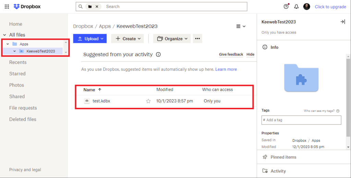Image resolution: width=351 pixels, height=178 pixels.
Task: Open the apps grid launcher icon
Action: 7,7
